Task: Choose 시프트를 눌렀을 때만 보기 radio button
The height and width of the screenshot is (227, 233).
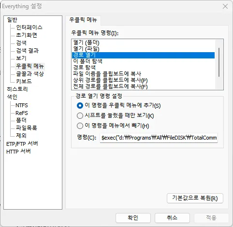Action: coord(80,115)
